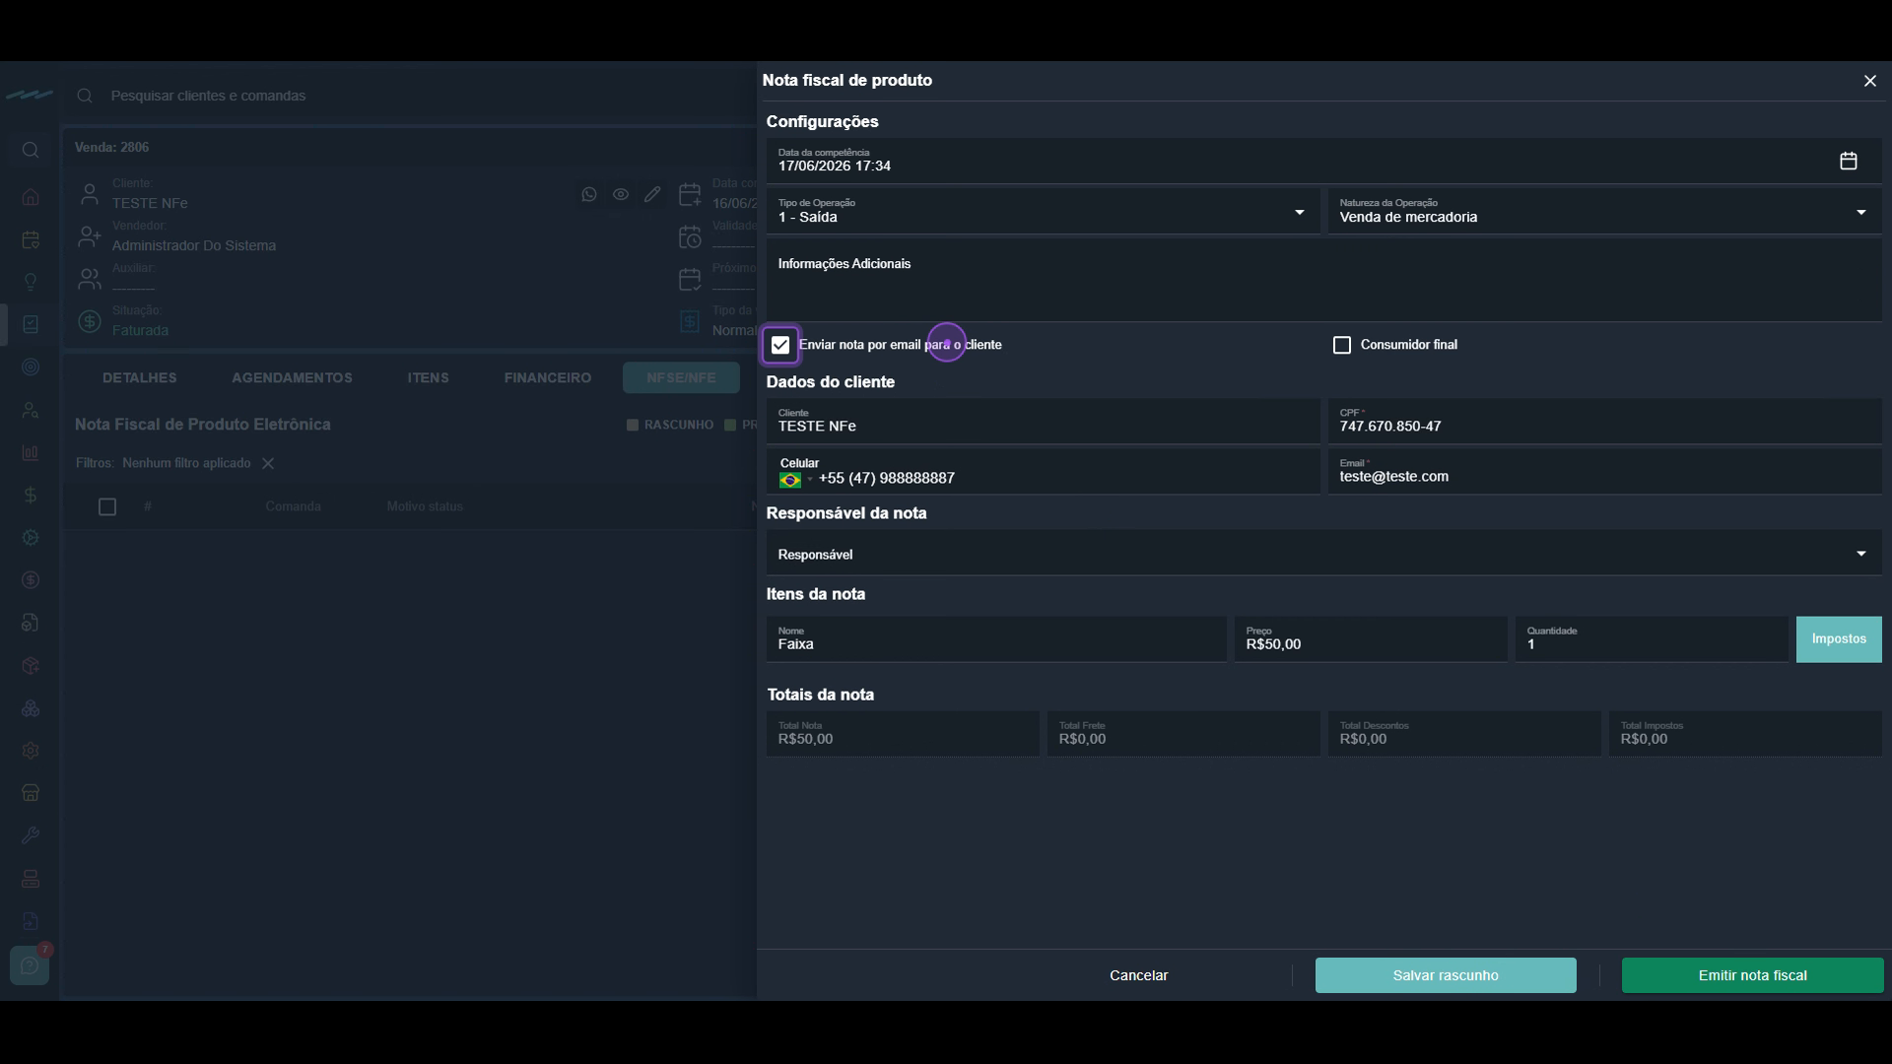Click the Total Descontos value field
The image size is (1892, 1064).
(x=1464, y=734)
